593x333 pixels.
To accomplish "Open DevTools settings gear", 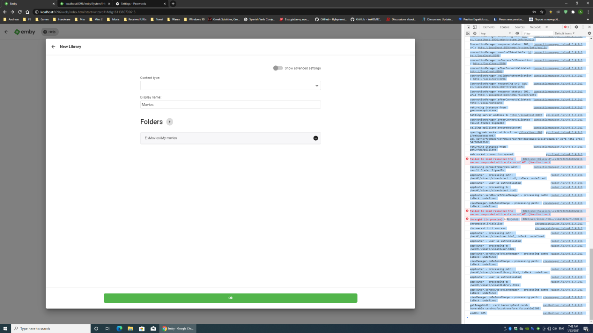I will click(x=576, y=27).
